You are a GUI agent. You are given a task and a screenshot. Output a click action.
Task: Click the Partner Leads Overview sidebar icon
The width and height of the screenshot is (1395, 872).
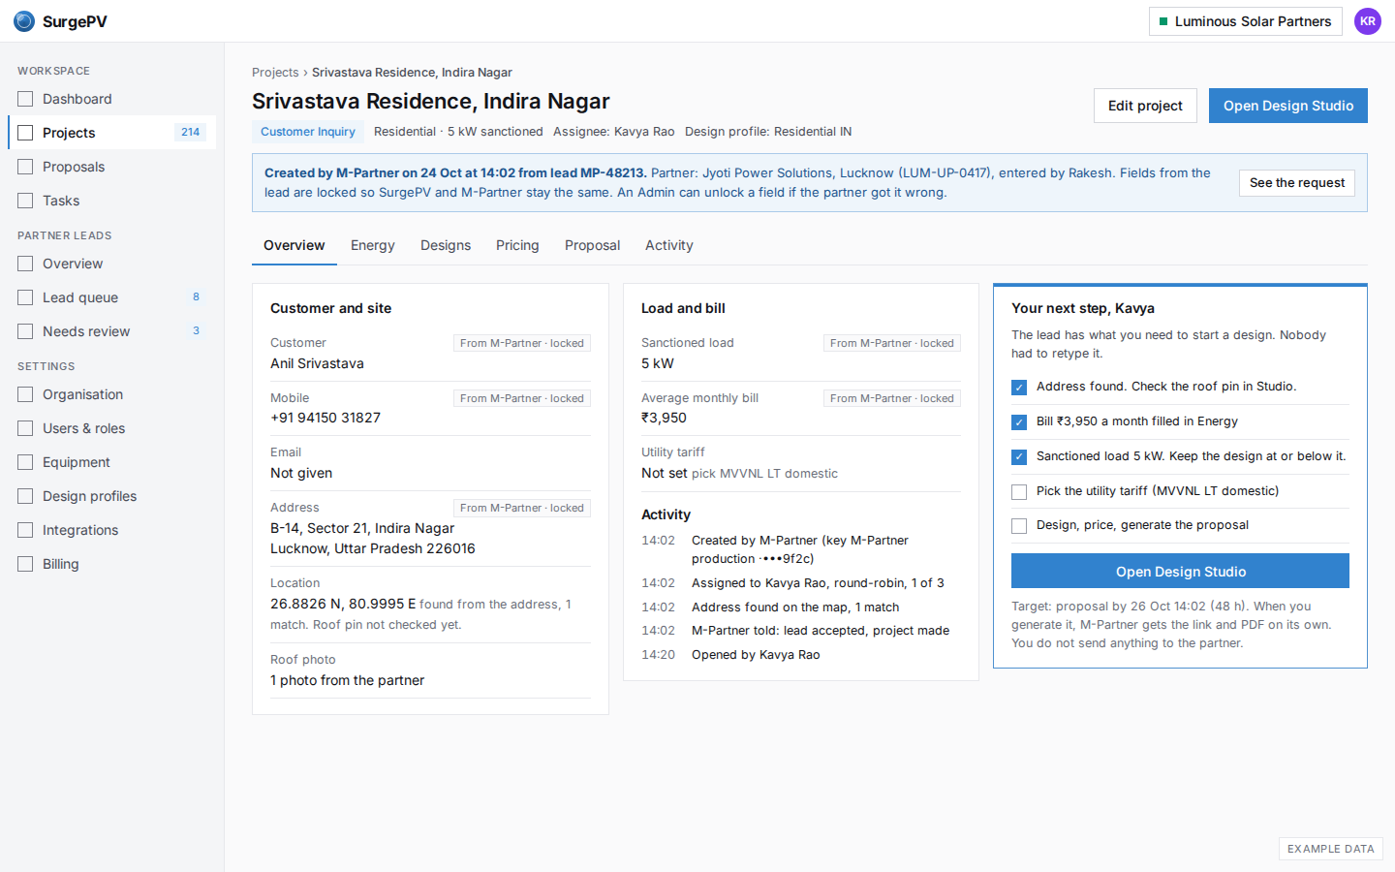25,264
